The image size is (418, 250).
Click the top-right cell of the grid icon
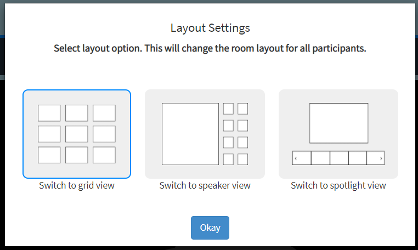pyautogui.click(x=104, y=113)
